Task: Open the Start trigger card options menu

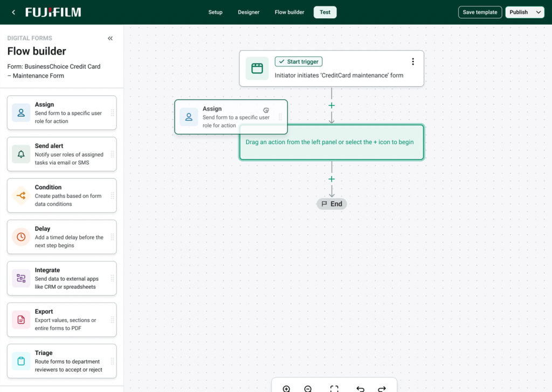Action: tap(413, 61)
